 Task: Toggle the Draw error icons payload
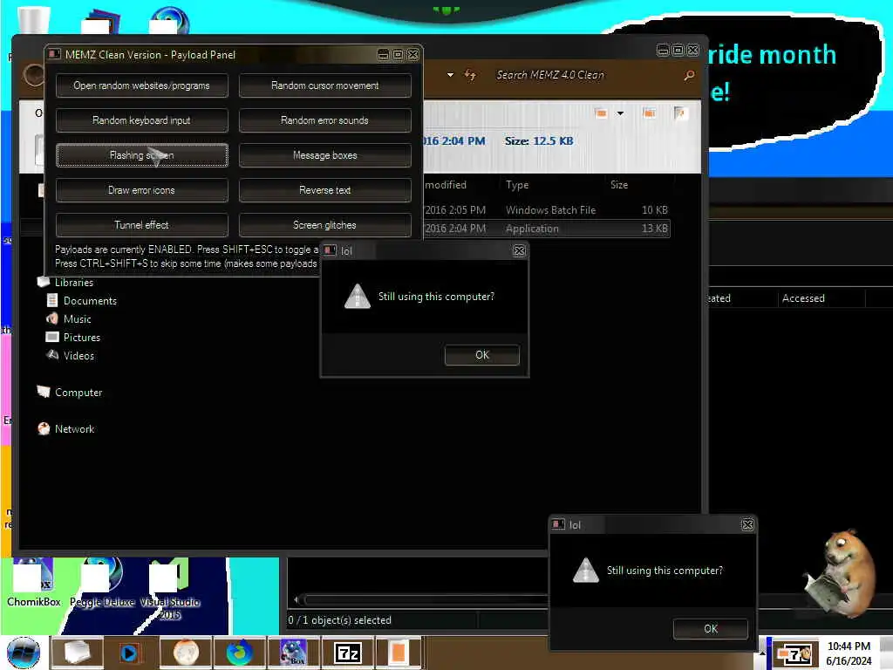[x=142, y=190]
